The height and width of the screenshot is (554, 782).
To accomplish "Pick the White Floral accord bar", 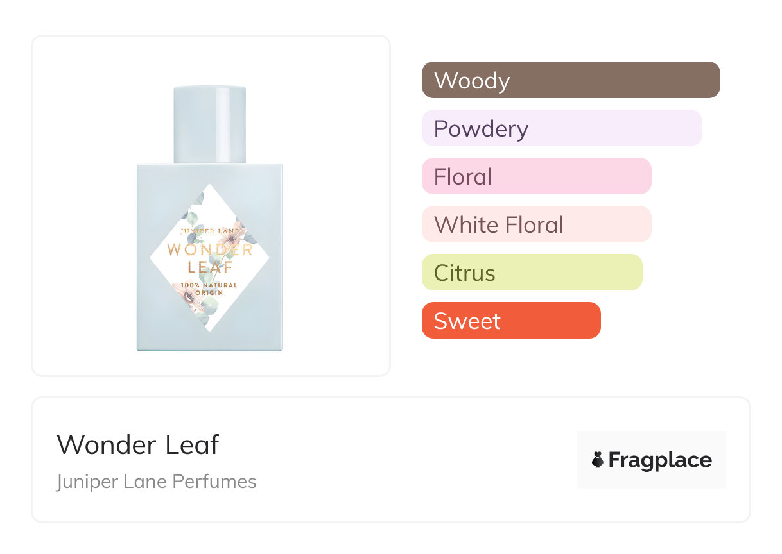I will point(536,224).
